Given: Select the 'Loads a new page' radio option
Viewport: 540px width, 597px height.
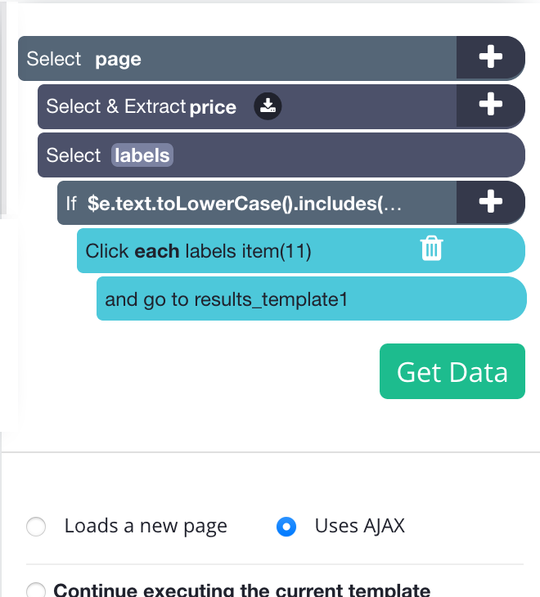Looking at the screenshot, I should tap(36, 527).
